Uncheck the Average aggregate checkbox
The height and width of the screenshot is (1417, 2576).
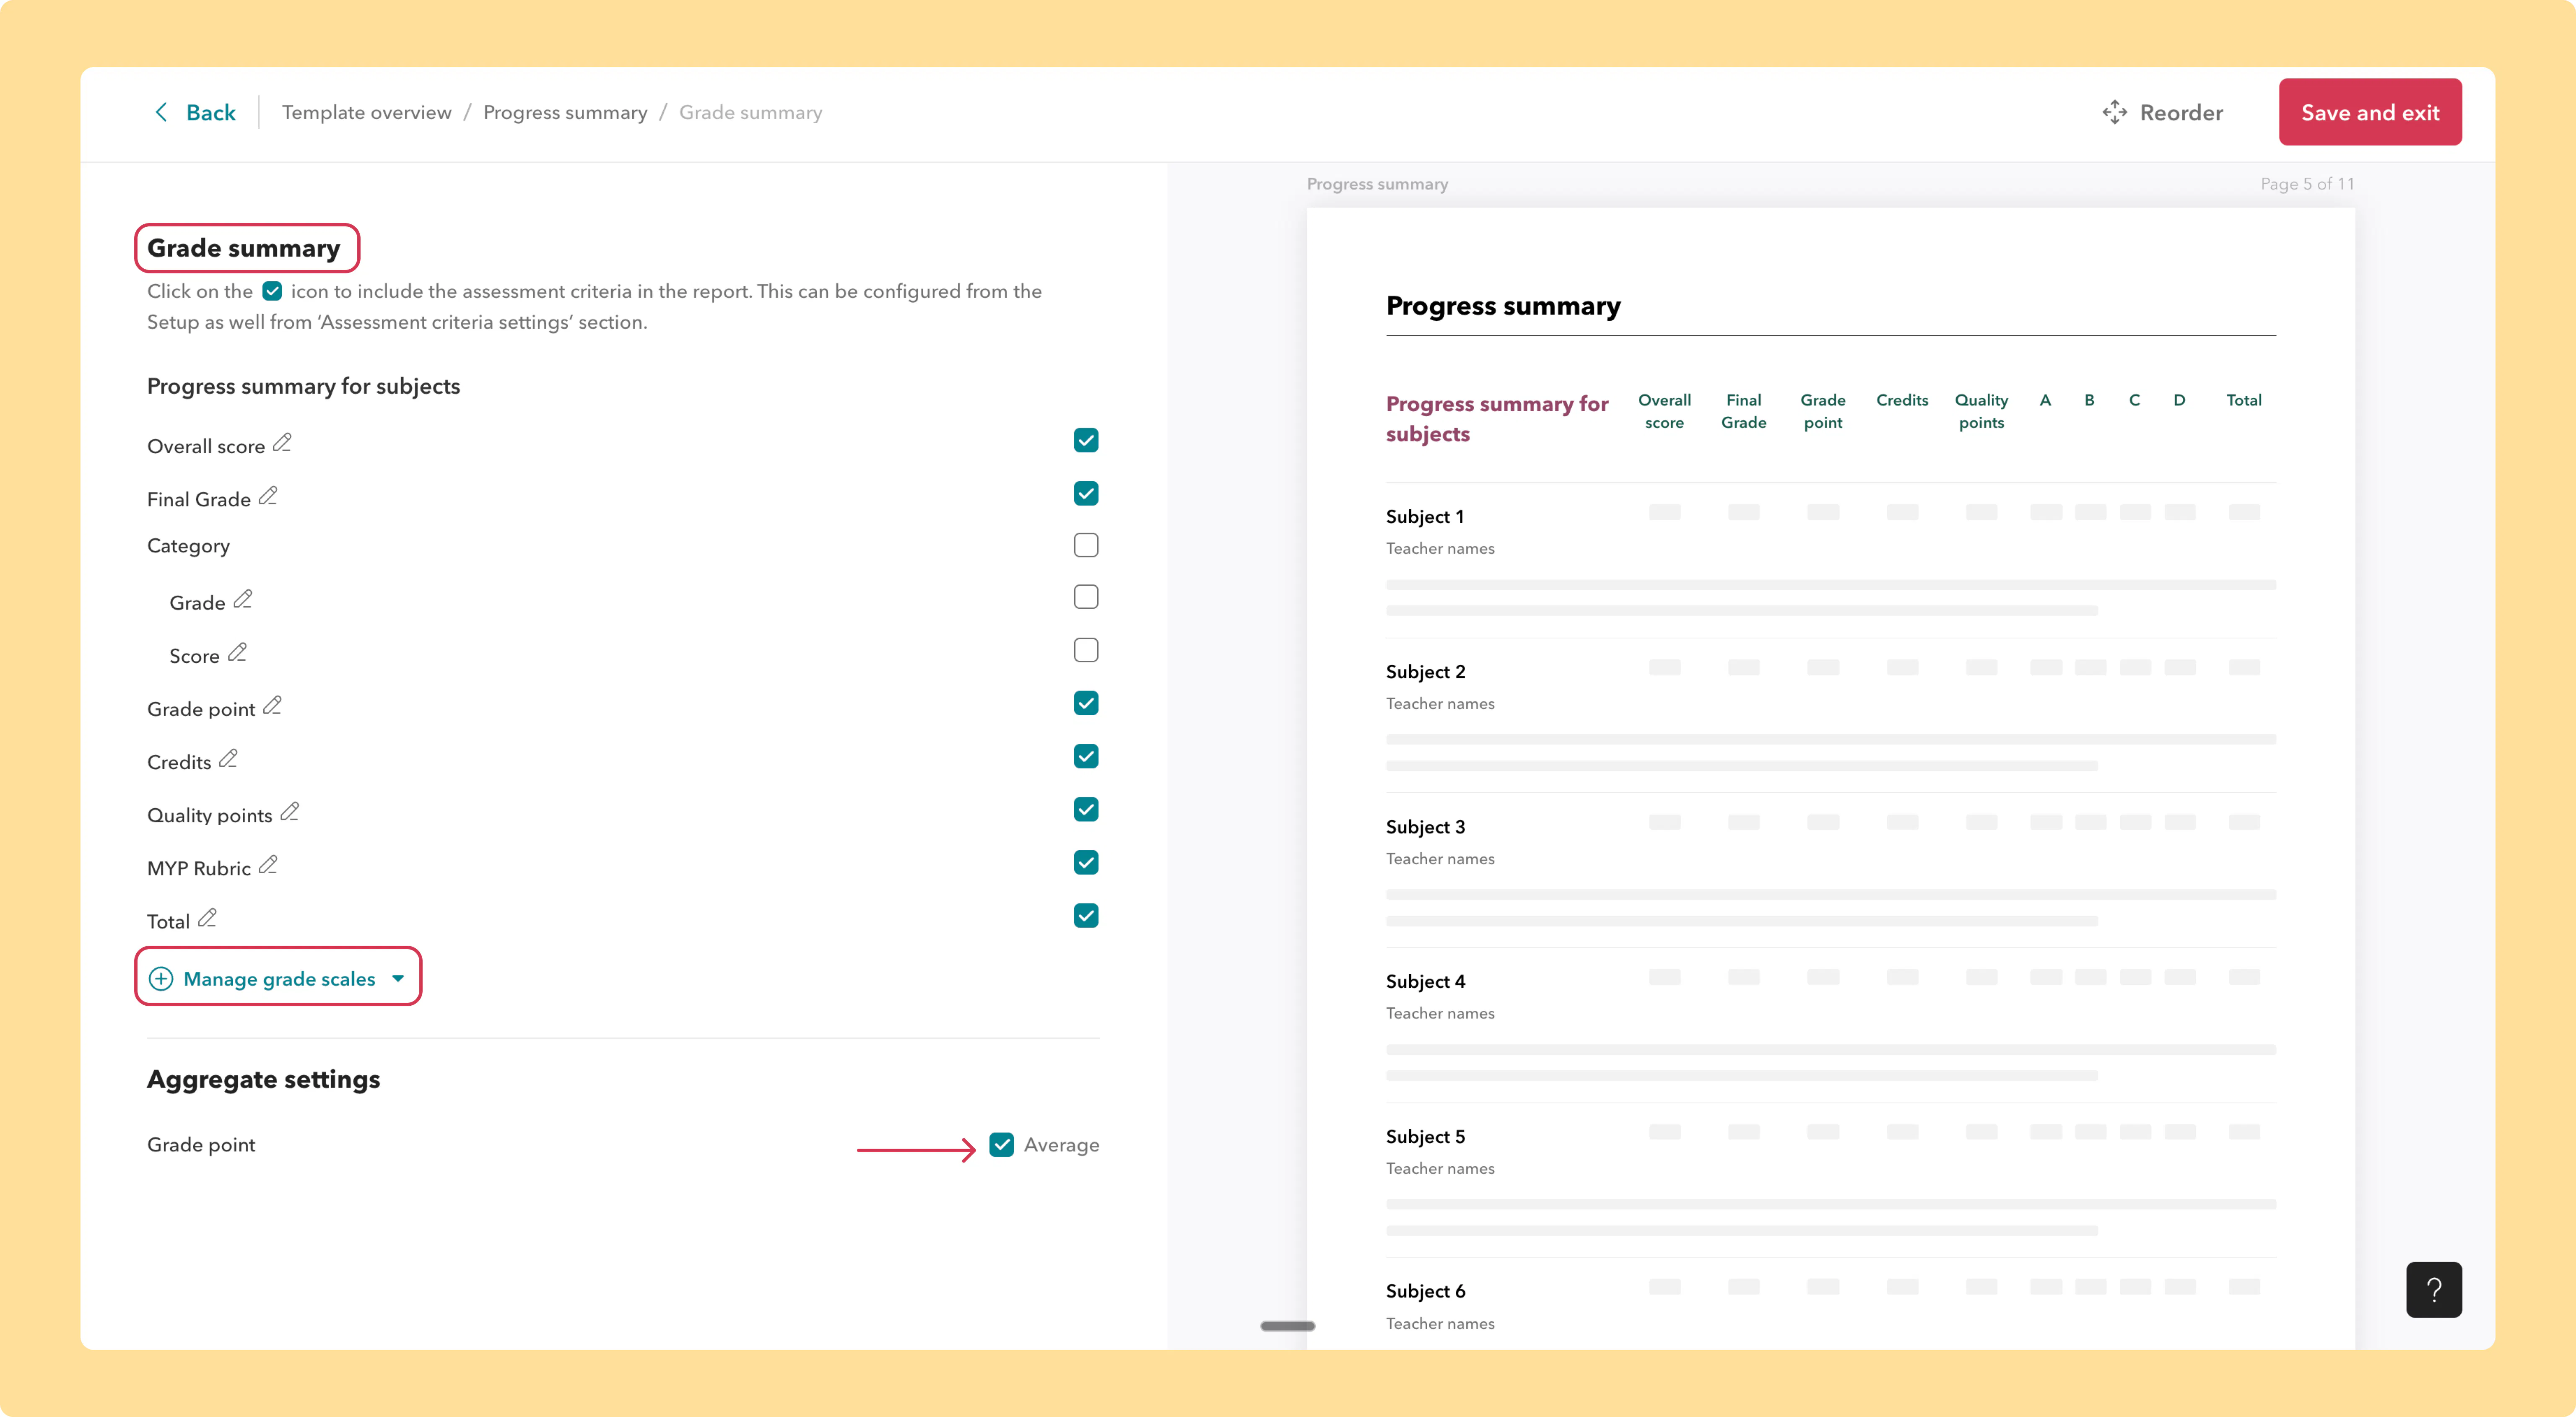point(1002,1145)
